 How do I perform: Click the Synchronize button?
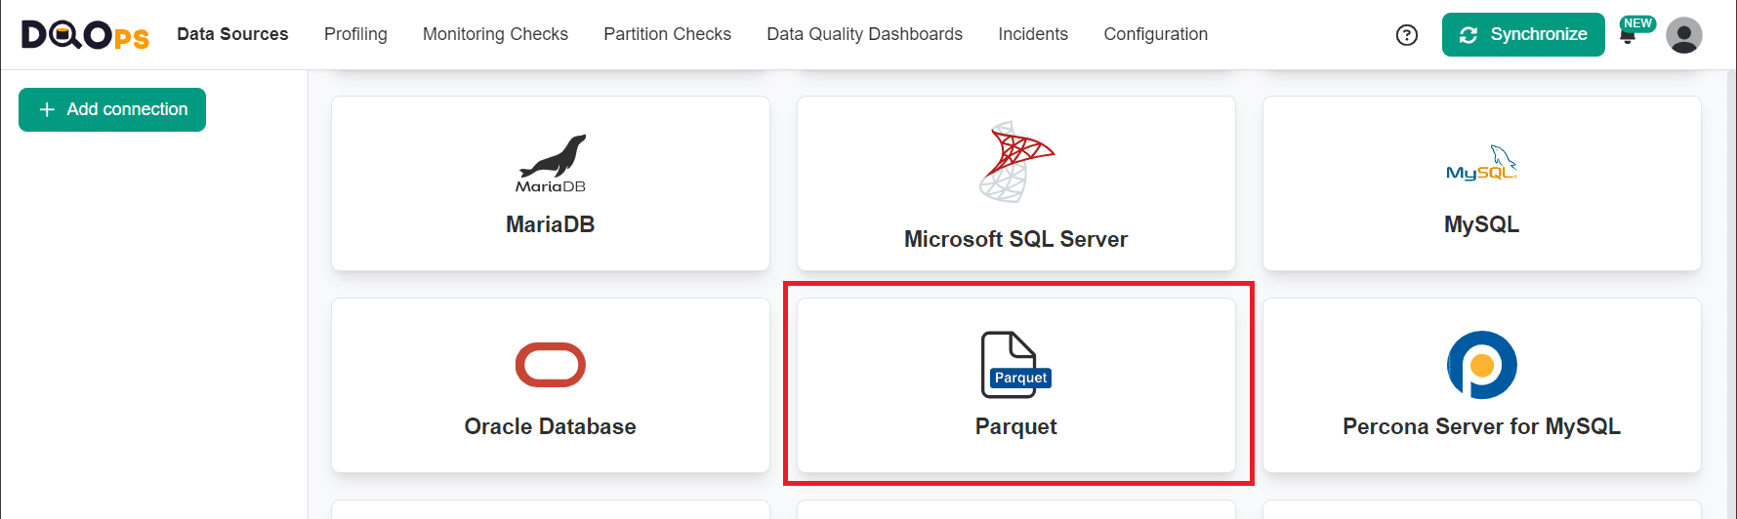[x=1523, y=35]
